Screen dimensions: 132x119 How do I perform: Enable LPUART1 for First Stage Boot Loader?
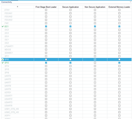click(46, 46)
